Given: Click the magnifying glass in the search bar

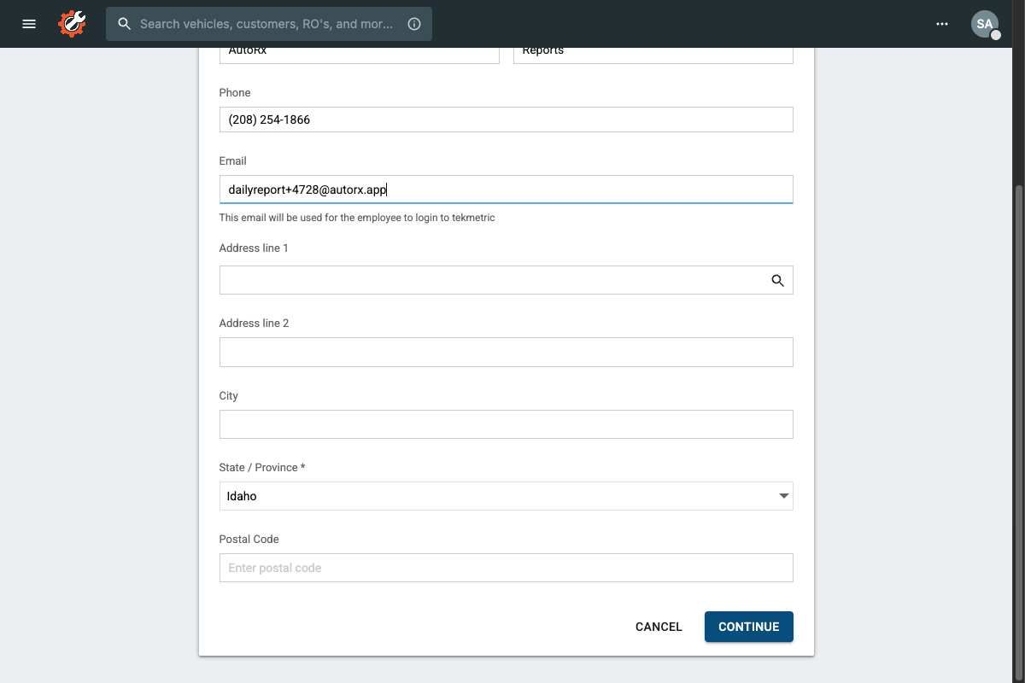Looking at the screenshot, I should tap(125, 24).
